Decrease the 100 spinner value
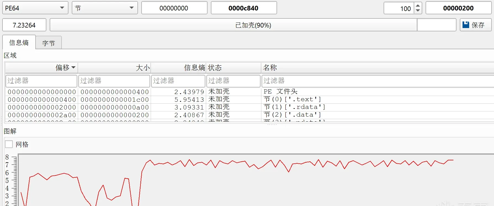Viewport: 494px width, 206px height. click(418, 11)
